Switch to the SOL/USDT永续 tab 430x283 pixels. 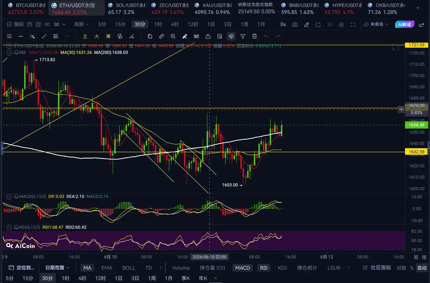pos(126,8)
